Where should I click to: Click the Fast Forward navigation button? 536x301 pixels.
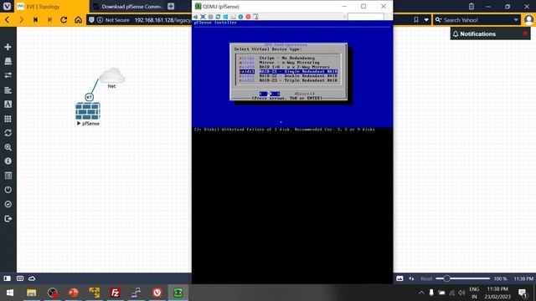tap(50, 20)
